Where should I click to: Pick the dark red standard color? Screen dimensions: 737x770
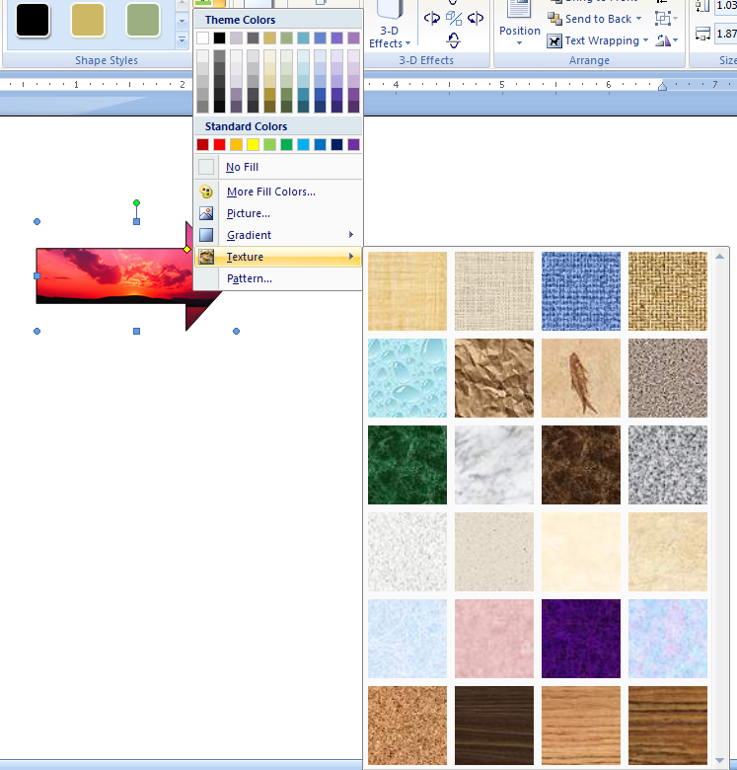(202, 144)
